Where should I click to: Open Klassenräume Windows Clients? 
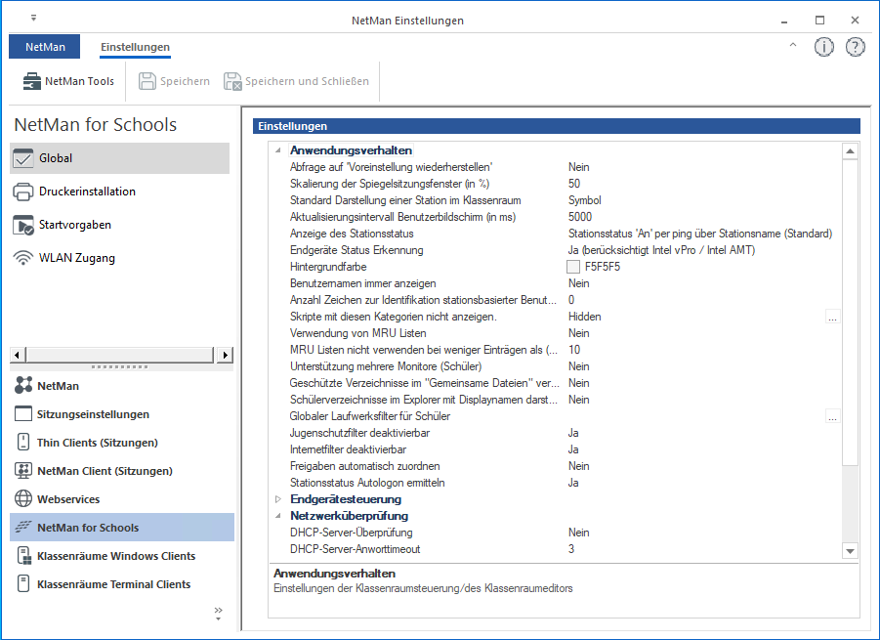click(x=115, y=556)
